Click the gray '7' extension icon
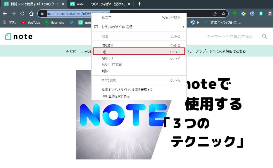Image resolution: width=273 pixels, height=168 pixels. [270, 14]
